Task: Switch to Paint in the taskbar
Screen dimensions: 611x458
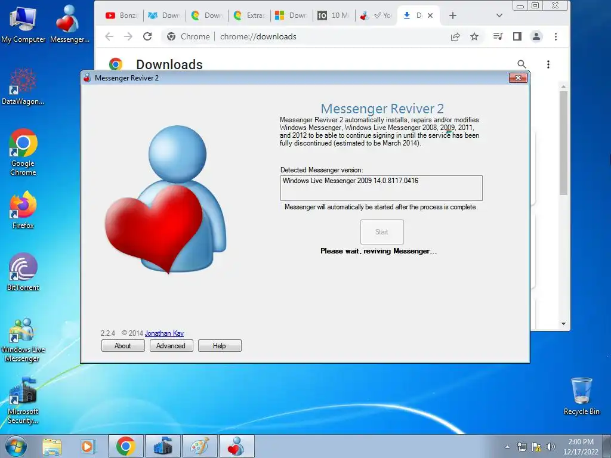Action: pos(199,446)
